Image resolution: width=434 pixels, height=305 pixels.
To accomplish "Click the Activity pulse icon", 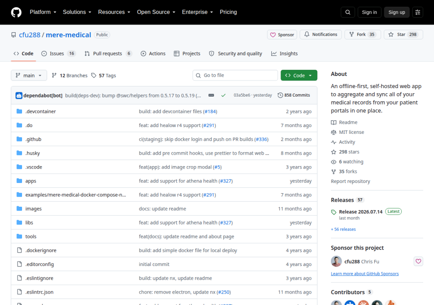I will (334, 142).
